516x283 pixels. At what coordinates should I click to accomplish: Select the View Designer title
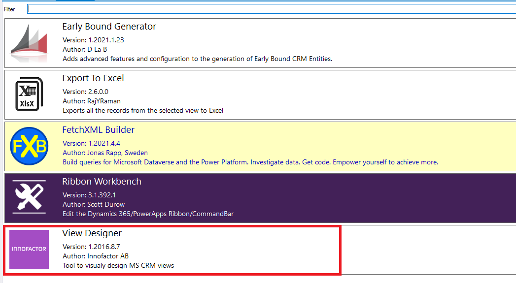tap(92, 233)
